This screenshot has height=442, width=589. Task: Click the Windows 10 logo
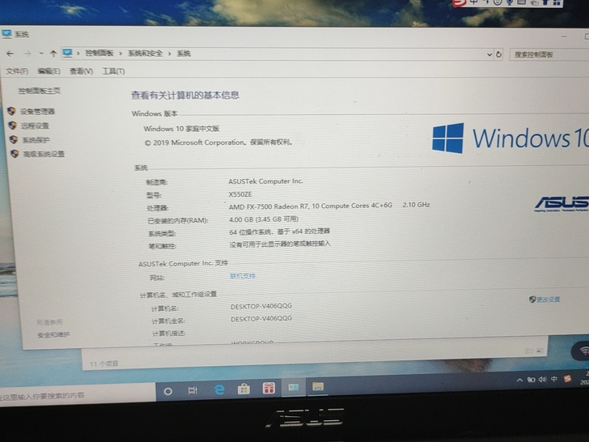pos(510,138)
